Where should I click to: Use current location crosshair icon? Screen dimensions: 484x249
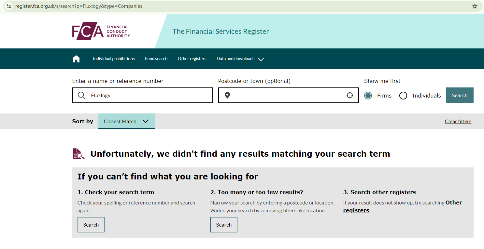click(350, 95)
